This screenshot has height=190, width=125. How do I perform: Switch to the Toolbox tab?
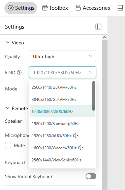[x=55, y=8]
